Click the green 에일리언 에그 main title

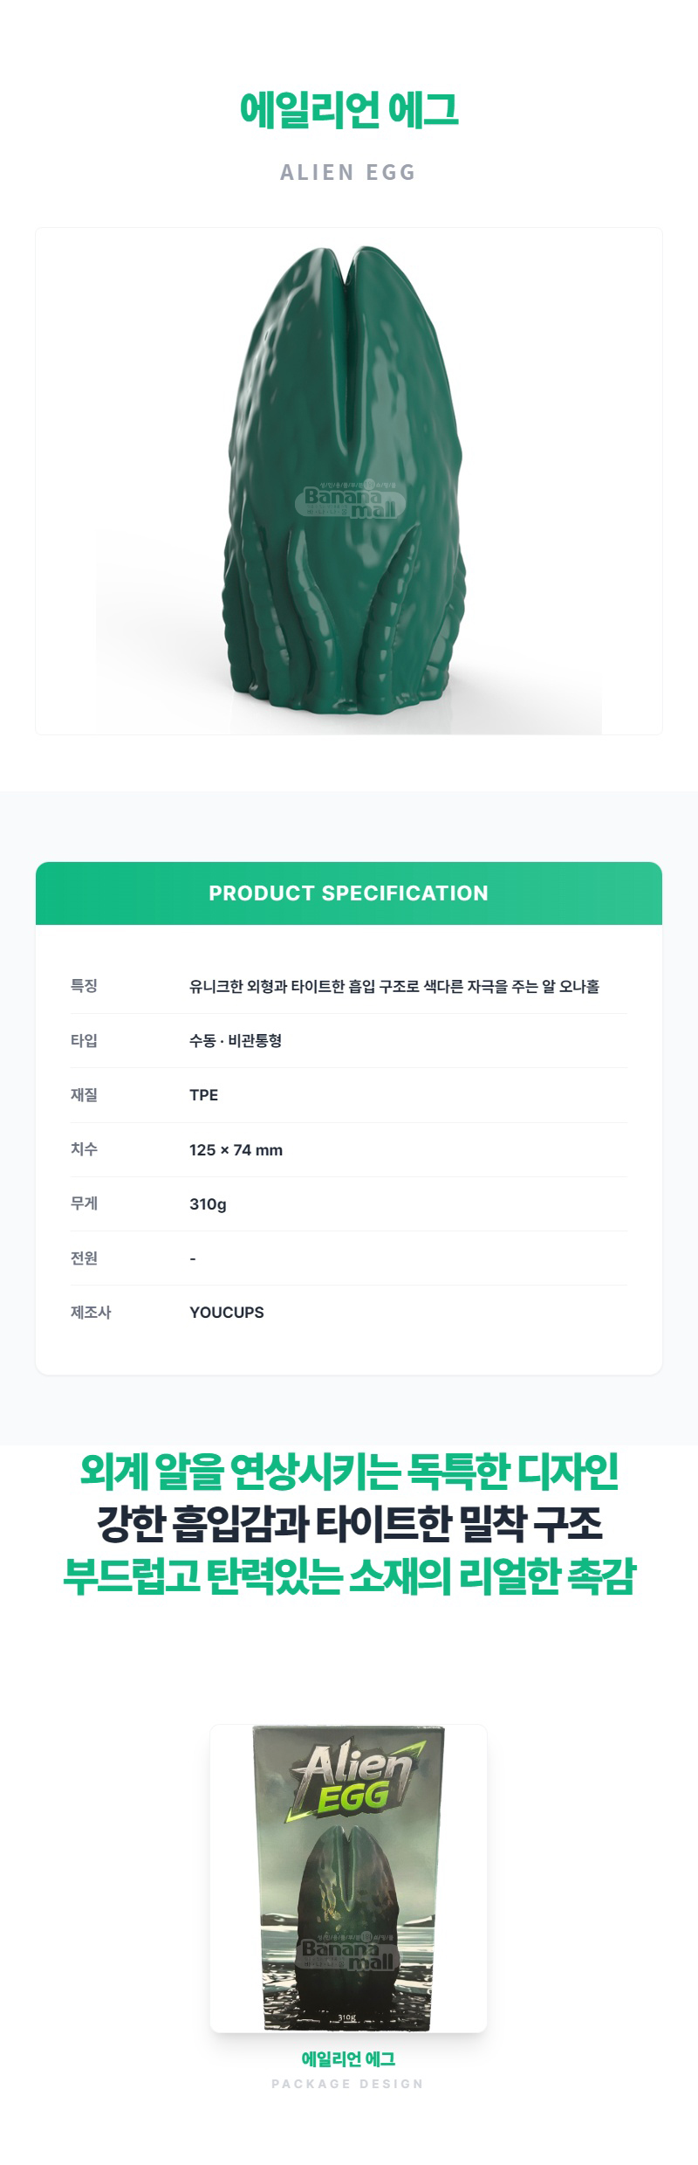point(349,111)
